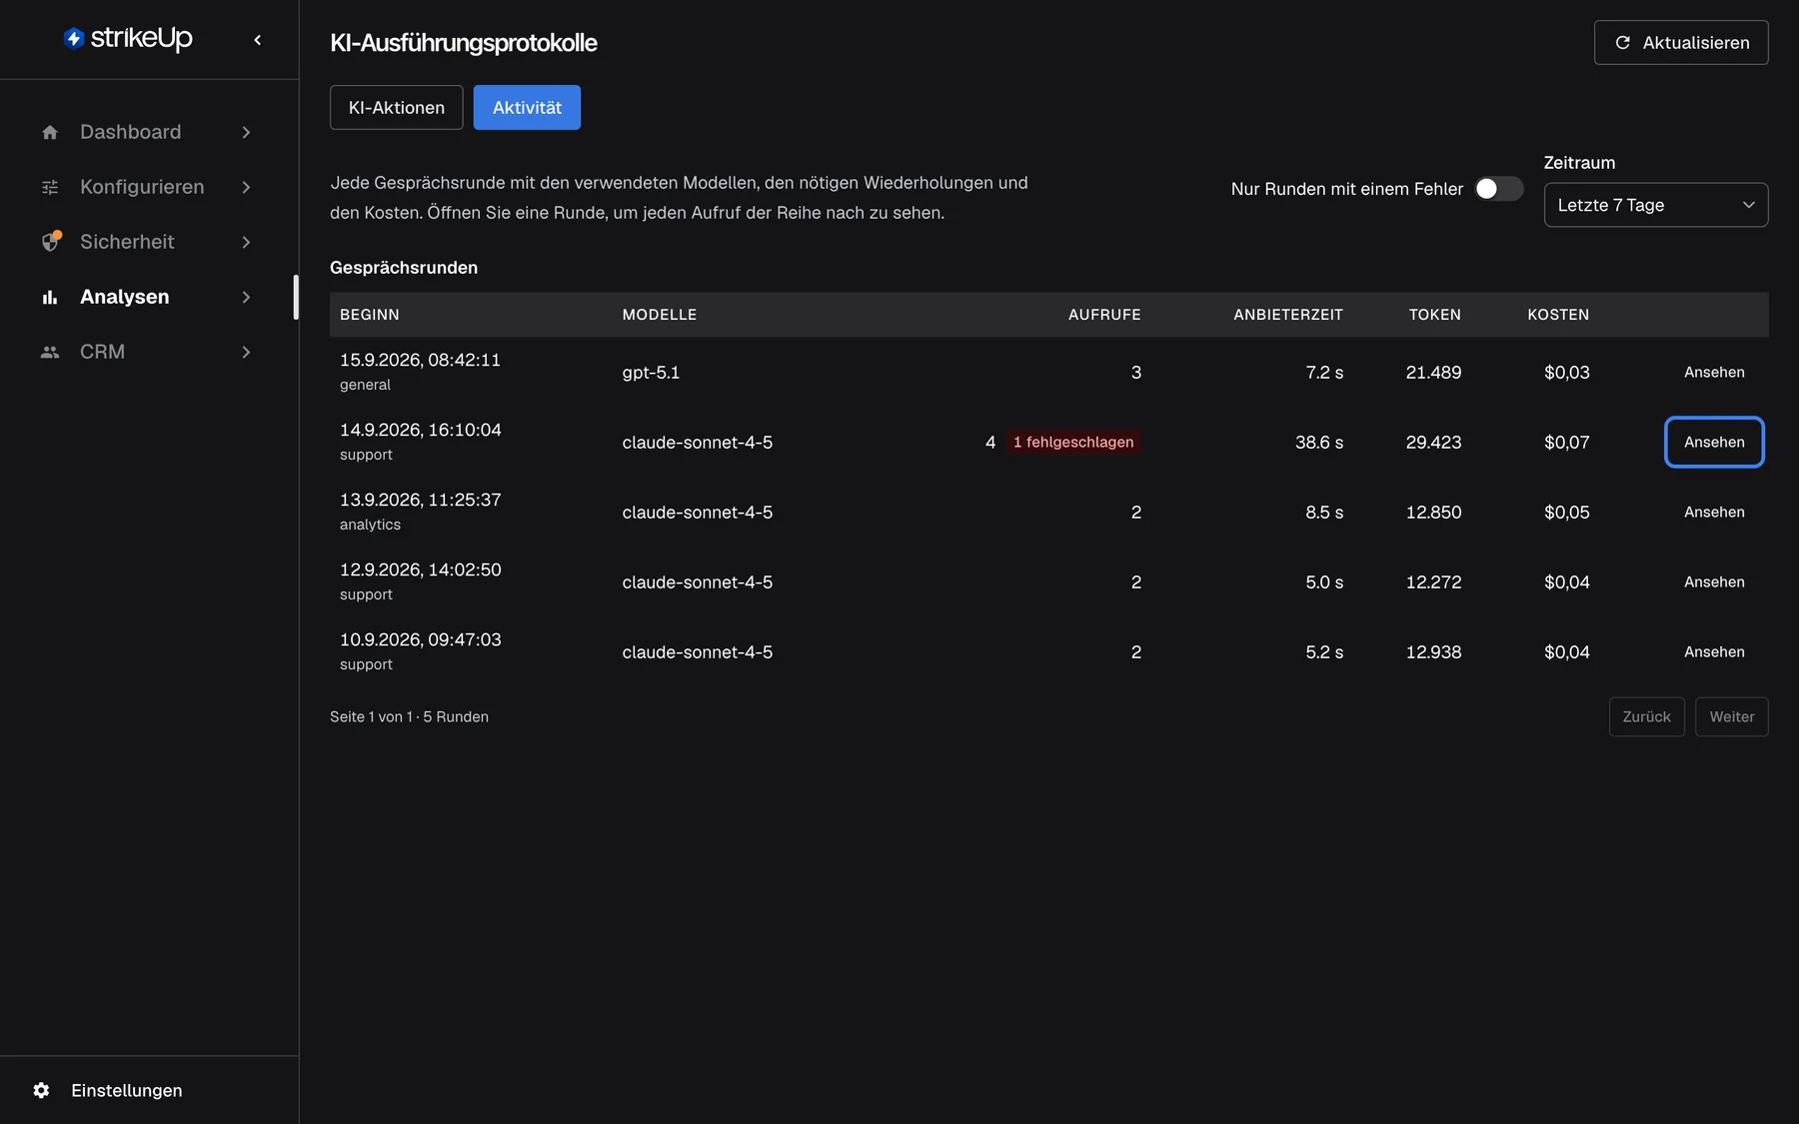Open the Analysen sidebar item
1799x1124 pixels.
click(148, 297)
